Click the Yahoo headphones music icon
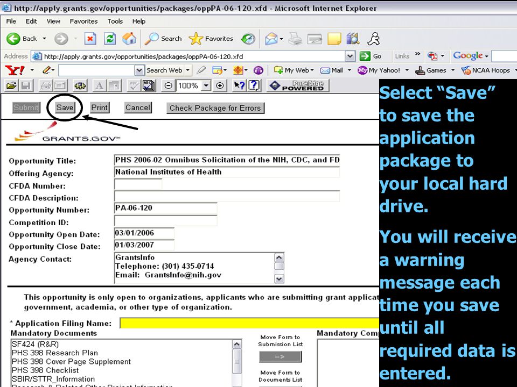Screen dimensions: 517x387 pos(258,70)
